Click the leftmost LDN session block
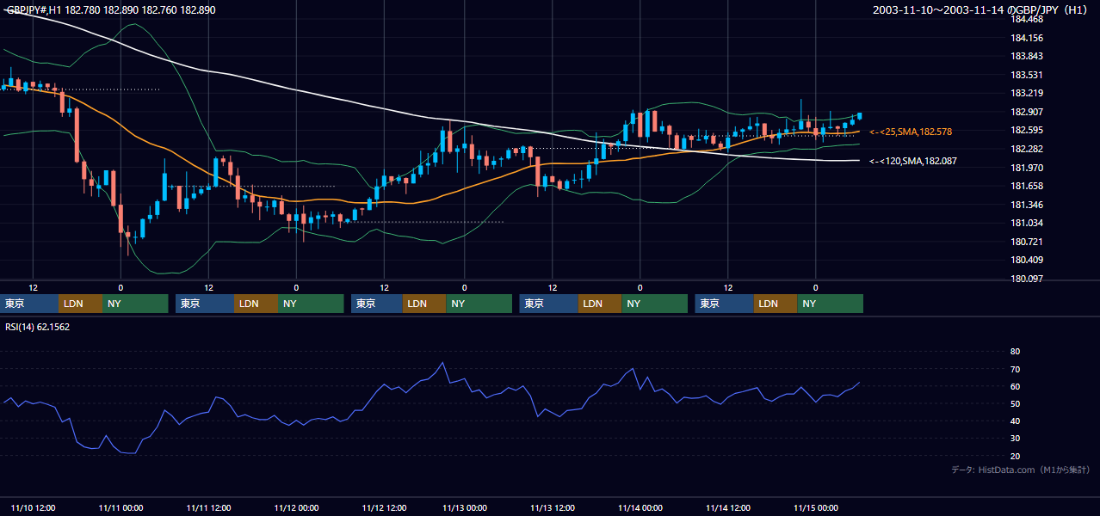Screen dimensions: 1100x516 (x=81, y=304)
